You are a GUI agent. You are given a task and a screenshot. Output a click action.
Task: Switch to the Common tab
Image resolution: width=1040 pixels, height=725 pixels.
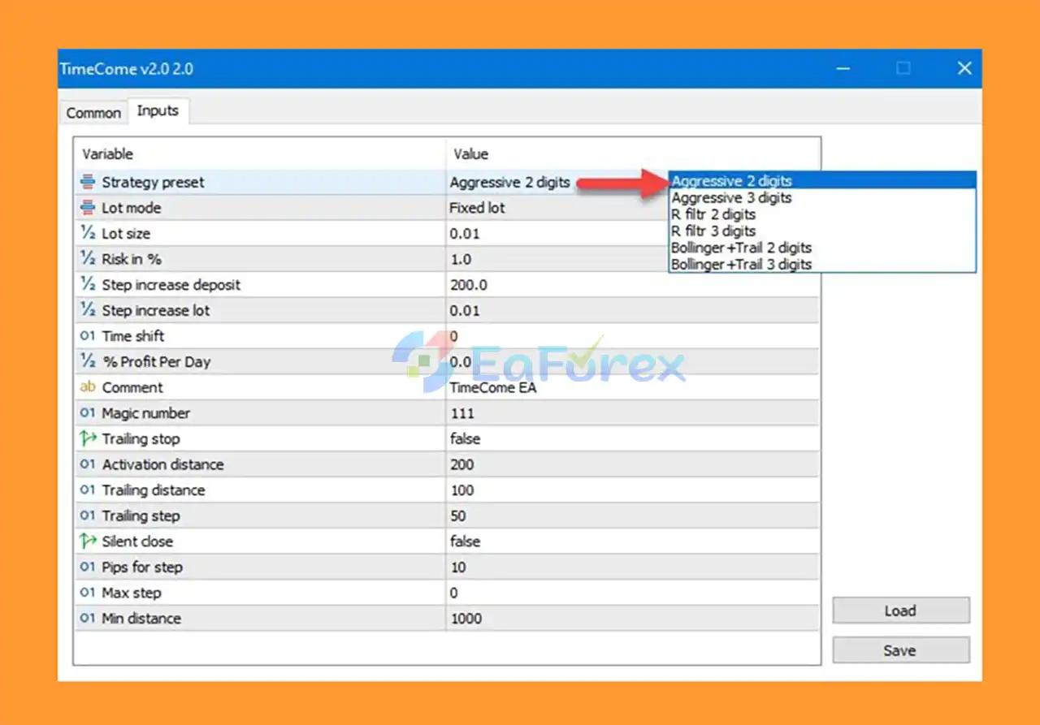coord(93,113)
